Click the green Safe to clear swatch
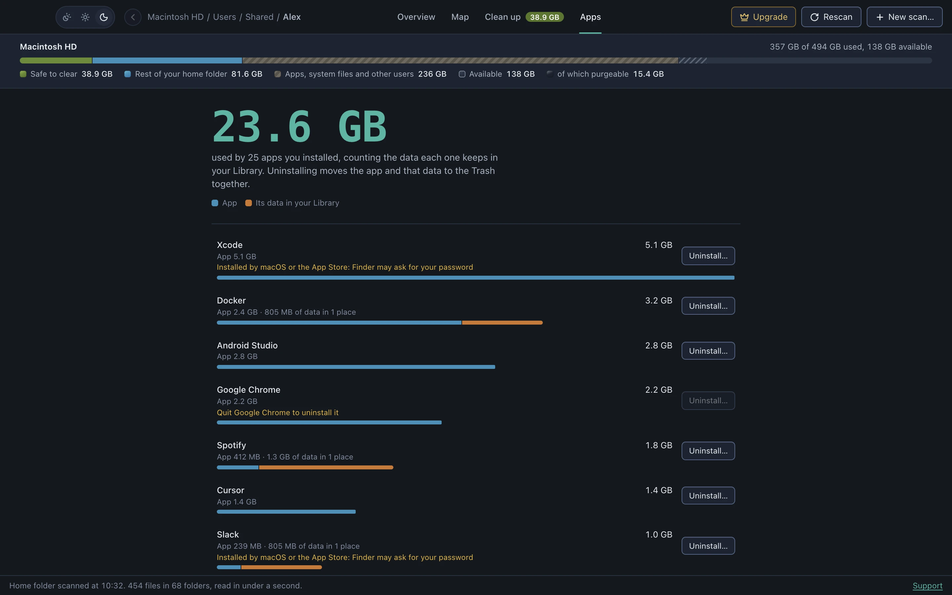952x595 pixels. point(23,74)
